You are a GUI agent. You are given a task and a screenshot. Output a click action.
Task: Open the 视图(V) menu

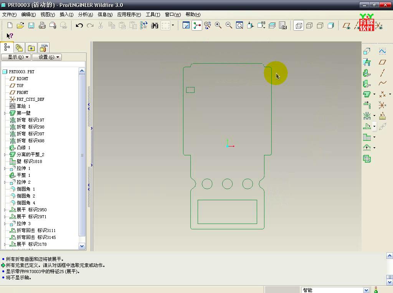[48, 15]
